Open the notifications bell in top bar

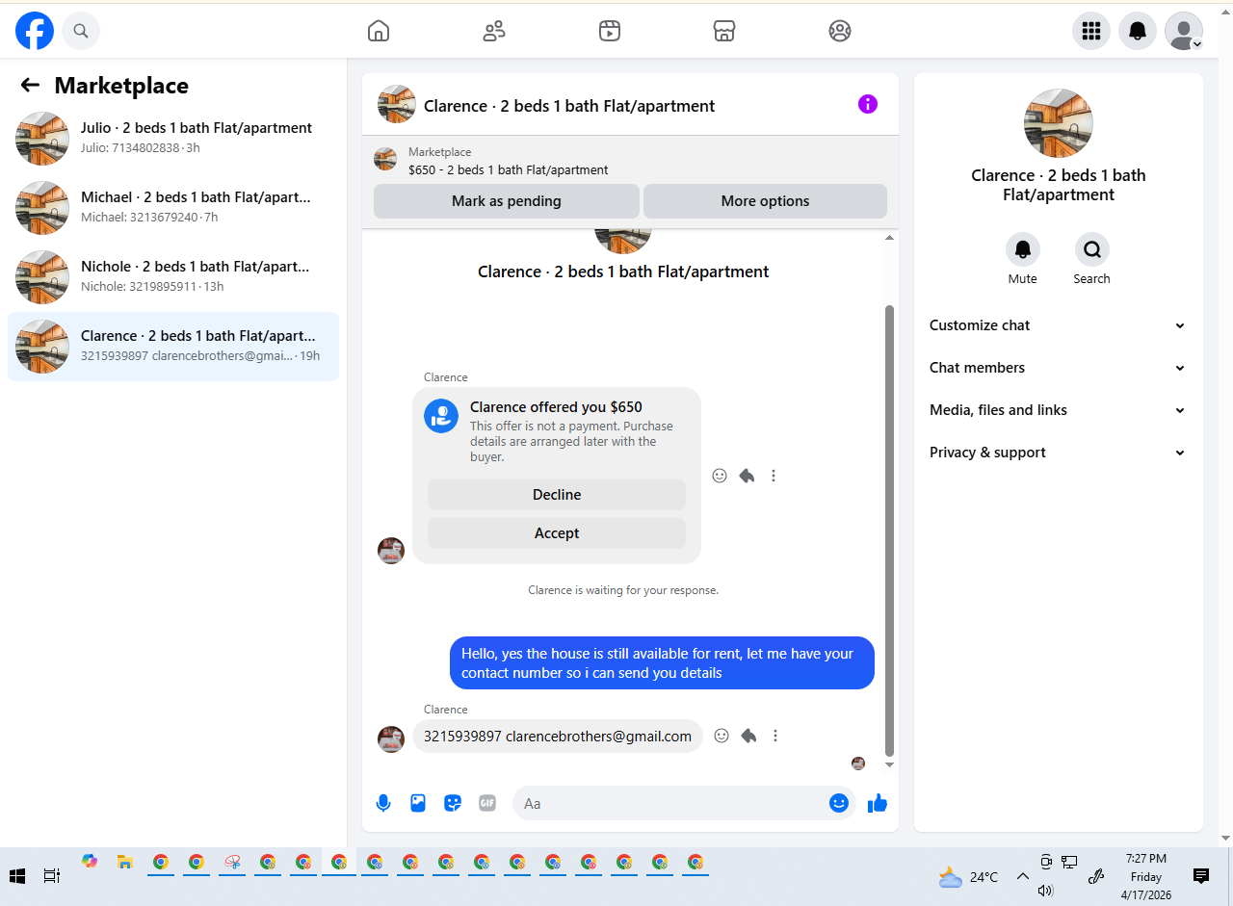[x=1138, y=31]
